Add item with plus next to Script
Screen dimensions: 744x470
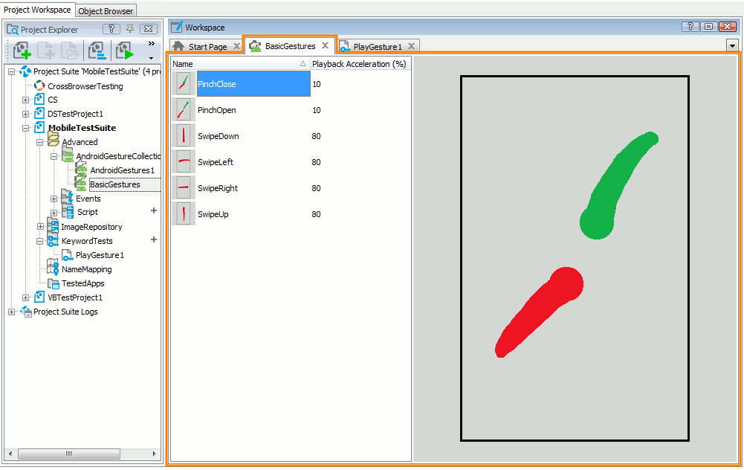(154, 210)
